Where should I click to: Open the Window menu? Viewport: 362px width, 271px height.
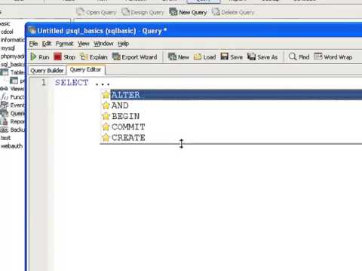pyautogui.click(x=103, y=44)
